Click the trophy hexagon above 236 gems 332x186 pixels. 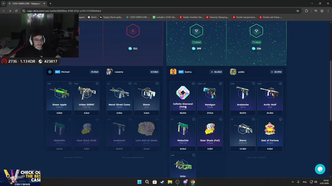(x=256, y=31)
